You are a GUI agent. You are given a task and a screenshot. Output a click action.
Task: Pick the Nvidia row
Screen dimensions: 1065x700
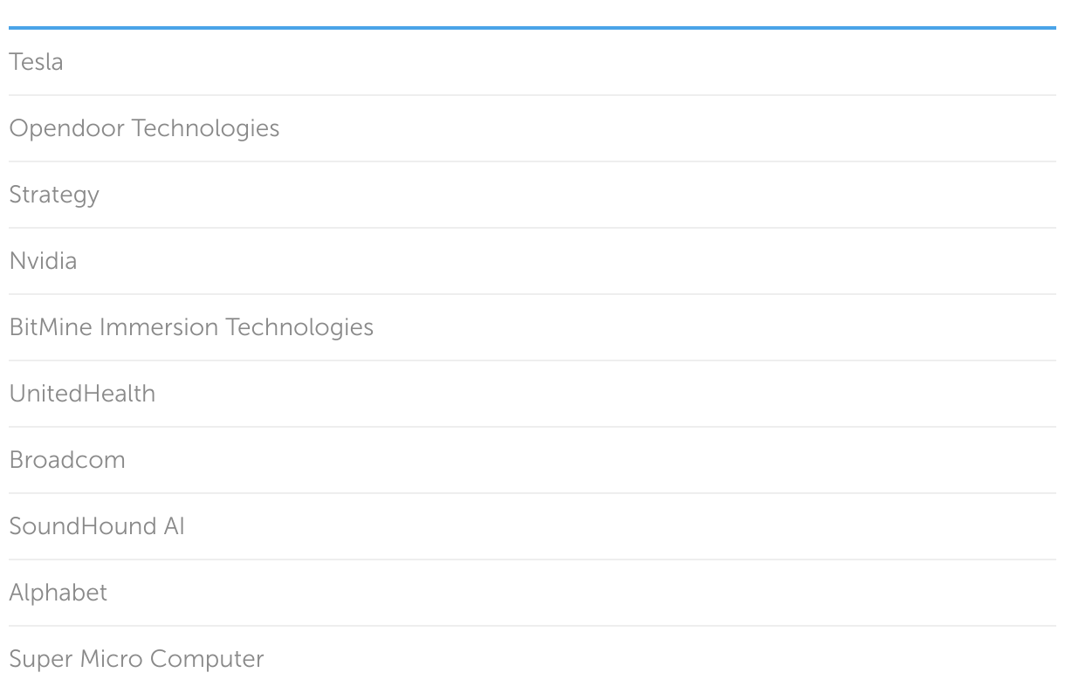[x=43, y=261]
